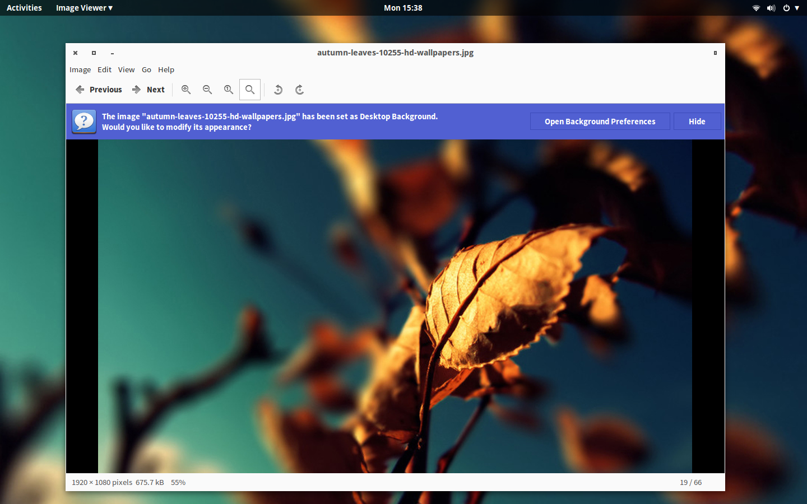The width and height of the screenshot is (807, 504).
Task: Click the Zoom In magnifier icon
Action: (x=186, y=90)
